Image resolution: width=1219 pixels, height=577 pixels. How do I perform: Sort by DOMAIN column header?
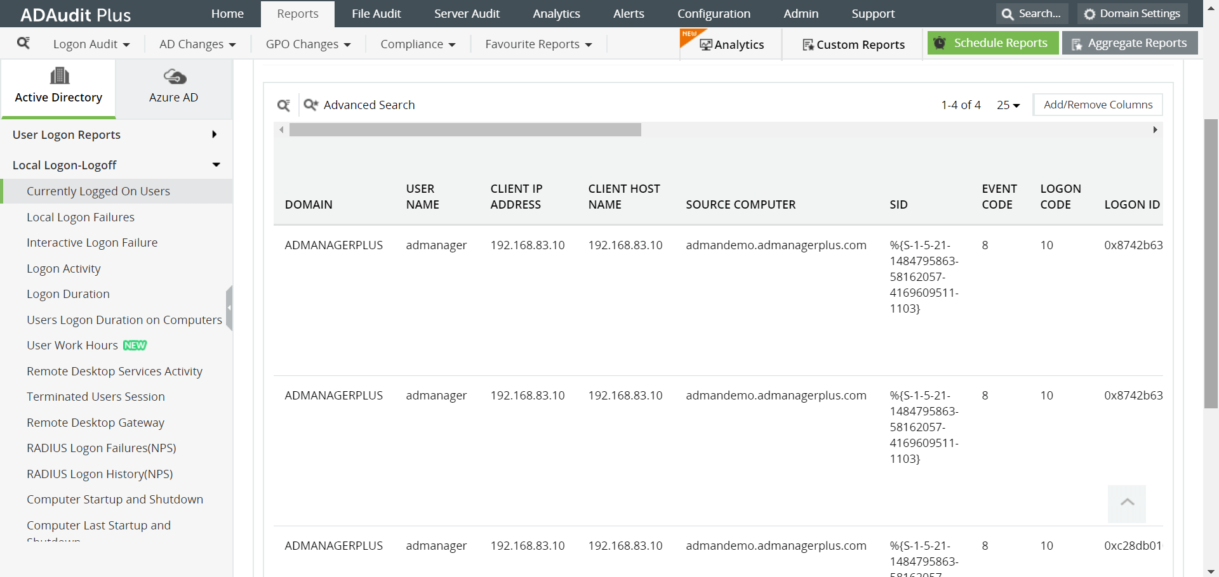point(309,204)
